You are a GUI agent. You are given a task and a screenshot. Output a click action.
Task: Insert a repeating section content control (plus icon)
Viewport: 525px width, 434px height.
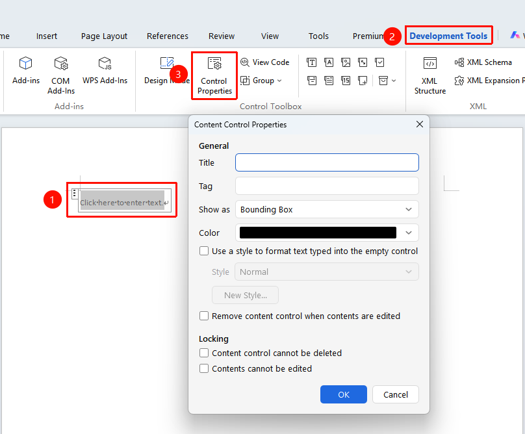pyautogui.click(x=363, y=81)
